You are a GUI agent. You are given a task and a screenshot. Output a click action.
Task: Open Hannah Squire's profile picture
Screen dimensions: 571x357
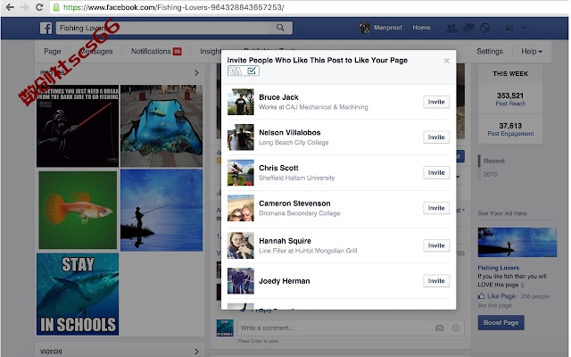click(x=241, y=245)
